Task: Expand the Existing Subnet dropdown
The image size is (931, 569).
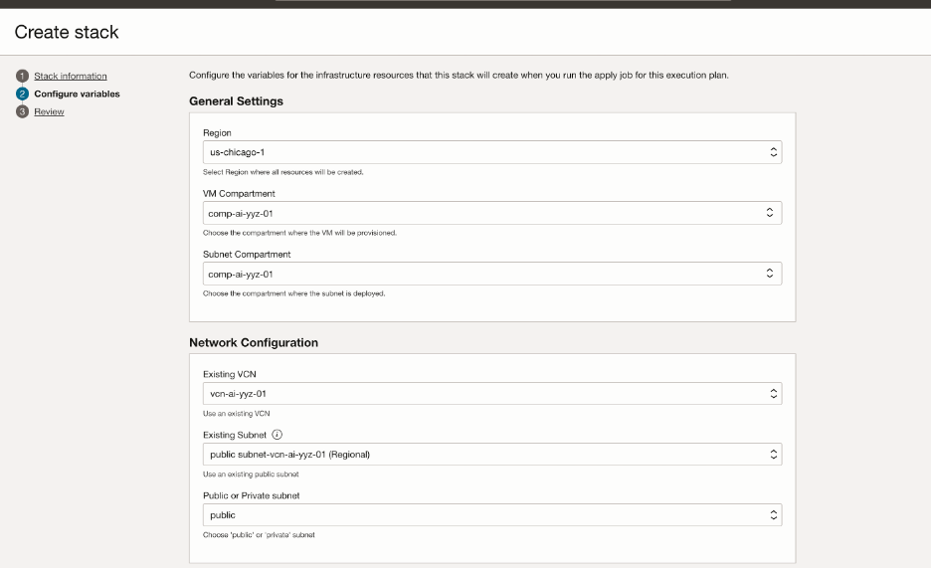Action: pos(477,455)
